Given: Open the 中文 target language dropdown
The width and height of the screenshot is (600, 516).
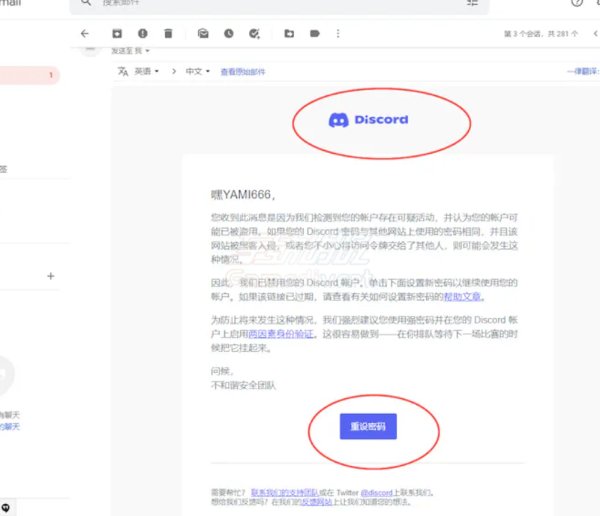Looking at the screenshot, I should coord(197,71).
